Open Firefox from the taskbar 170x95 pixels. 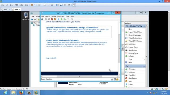pyautogui.click(x=21, y=93)
